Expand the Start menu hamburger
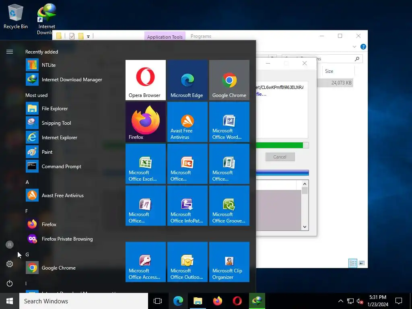Viewport: 412px width, 309px height. 10,52
